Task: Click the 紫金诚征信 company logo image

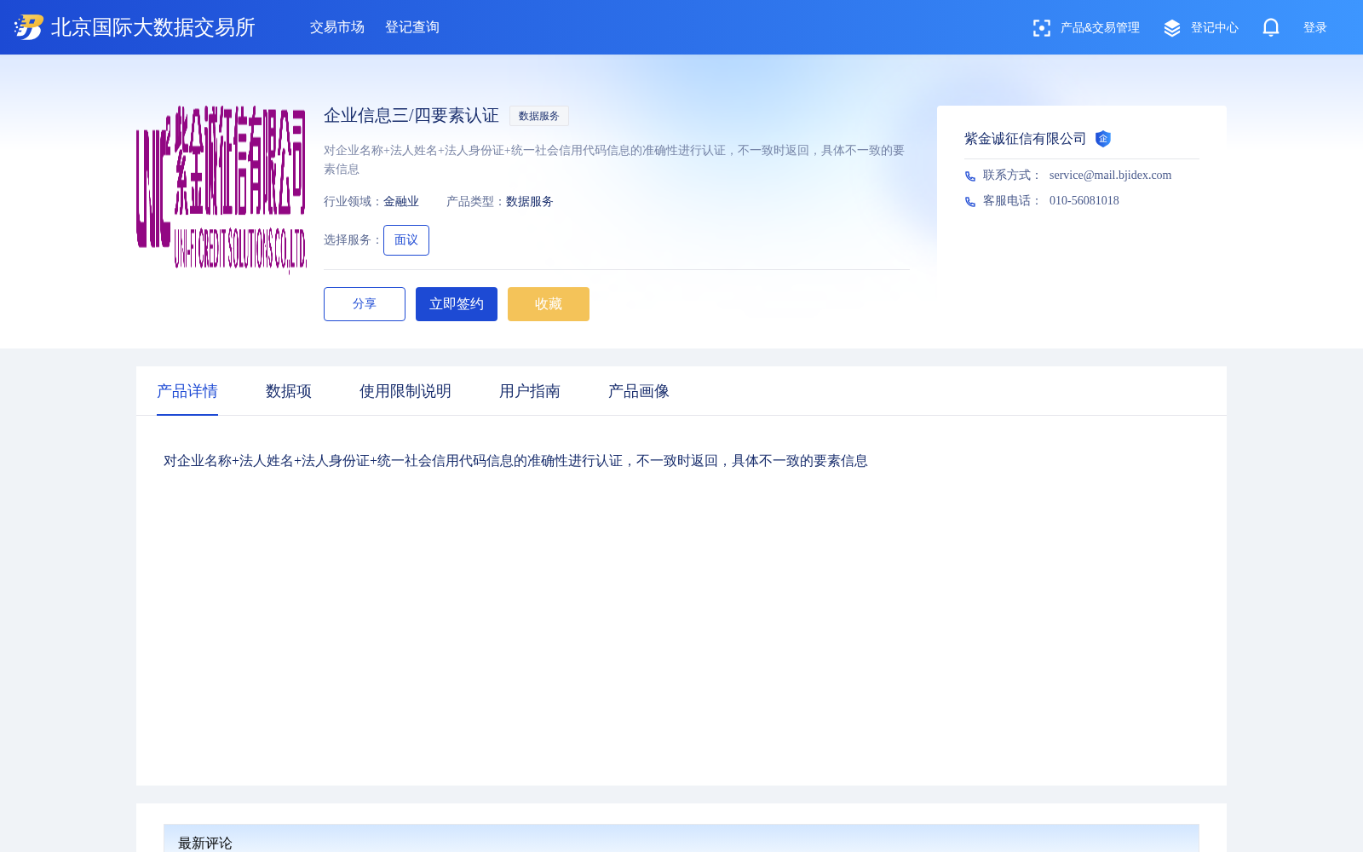Action: [x=221, y=189]
